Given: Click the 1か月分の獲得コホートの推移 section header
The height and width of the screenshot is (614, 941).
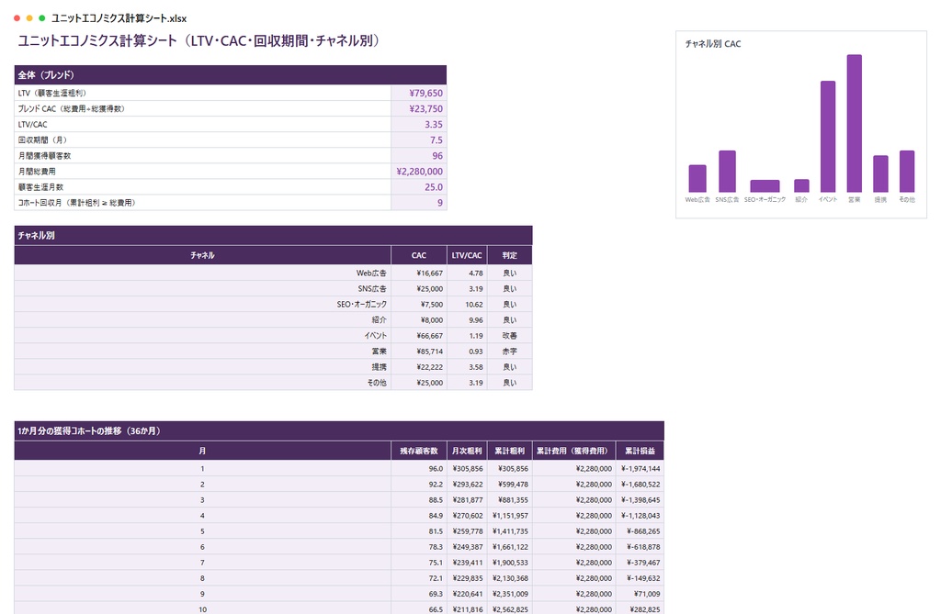Looking at the screenshot, I should click(x=339, y=431).
